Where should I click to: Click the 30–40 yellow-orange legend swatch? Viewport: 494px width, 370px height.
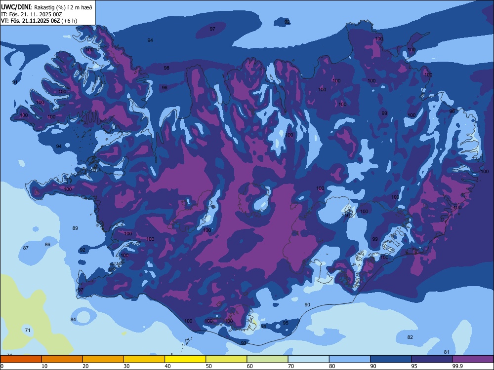point(144,359)
